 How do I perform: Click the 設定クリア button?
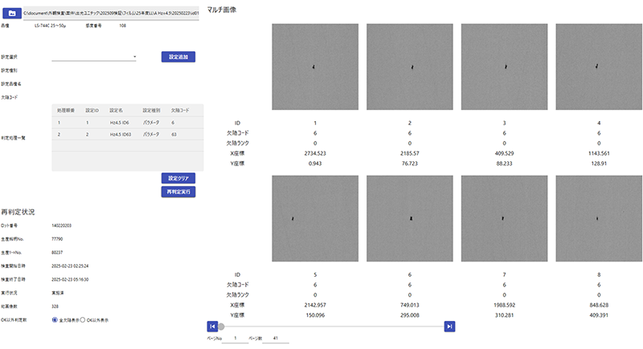(x=178, y=178)
